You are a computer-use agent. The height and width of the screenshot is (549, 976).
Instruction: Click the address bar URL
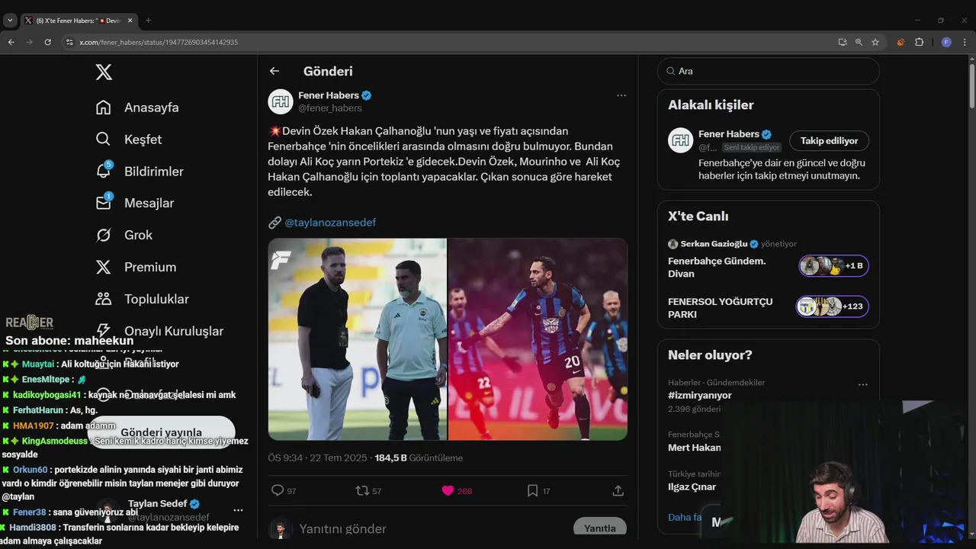pyautogui.click(x=159, y=42)
